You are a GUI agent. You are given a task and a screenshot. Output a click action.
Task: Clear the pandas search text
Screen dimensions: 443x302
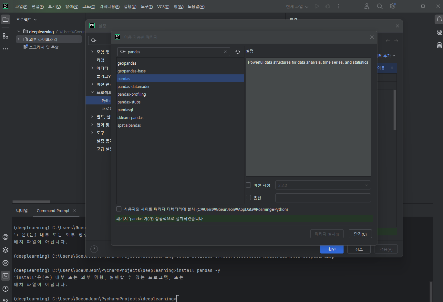coord(225,52)
